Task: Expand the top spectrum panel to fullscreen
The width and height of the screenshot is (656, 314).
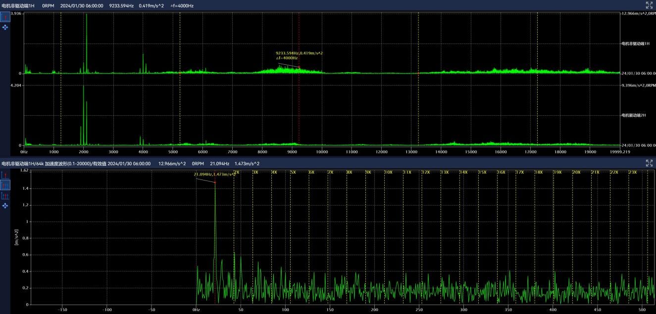Action: tap(649, 5)
